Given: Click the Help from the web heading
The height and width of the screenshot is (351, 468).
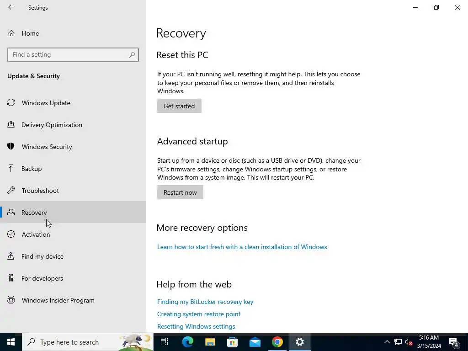Looking at the screenshot, I should pos(194,284).
